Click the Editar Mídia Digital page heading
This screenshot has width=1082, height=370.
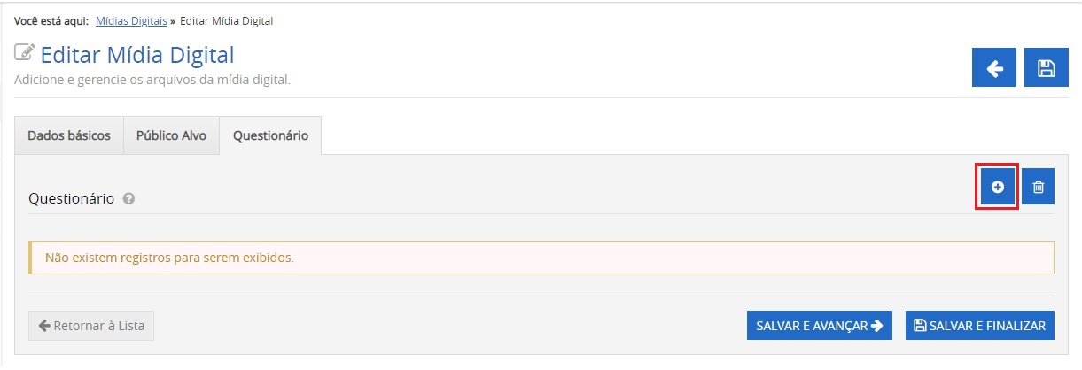tap(137, 55)
